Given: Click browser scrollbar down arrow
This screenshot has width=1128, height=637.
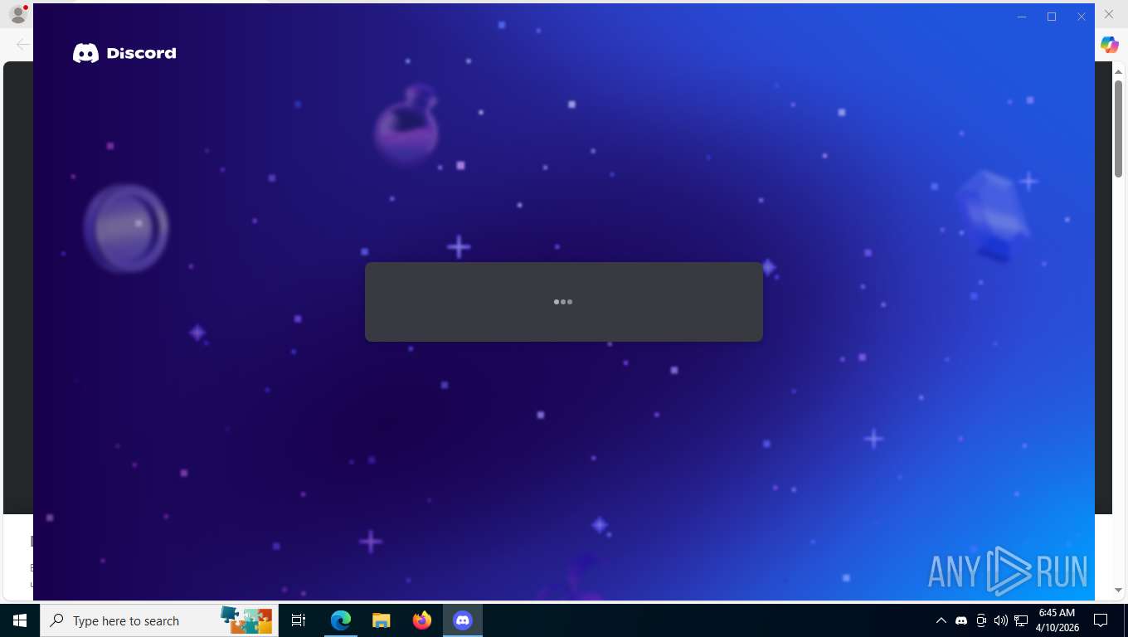Looking at the screenshot, I should pyautogui.click(x=1118, y=590).
